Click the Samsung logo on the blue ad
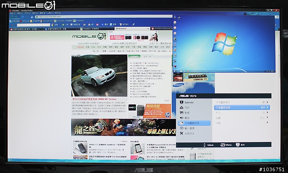288x173 pixels. (178, 85)
